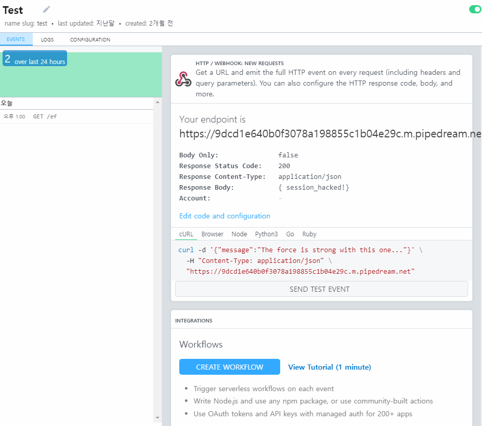Click the Workflows heading
Screen dimensions: 482x426
[201, 344]
